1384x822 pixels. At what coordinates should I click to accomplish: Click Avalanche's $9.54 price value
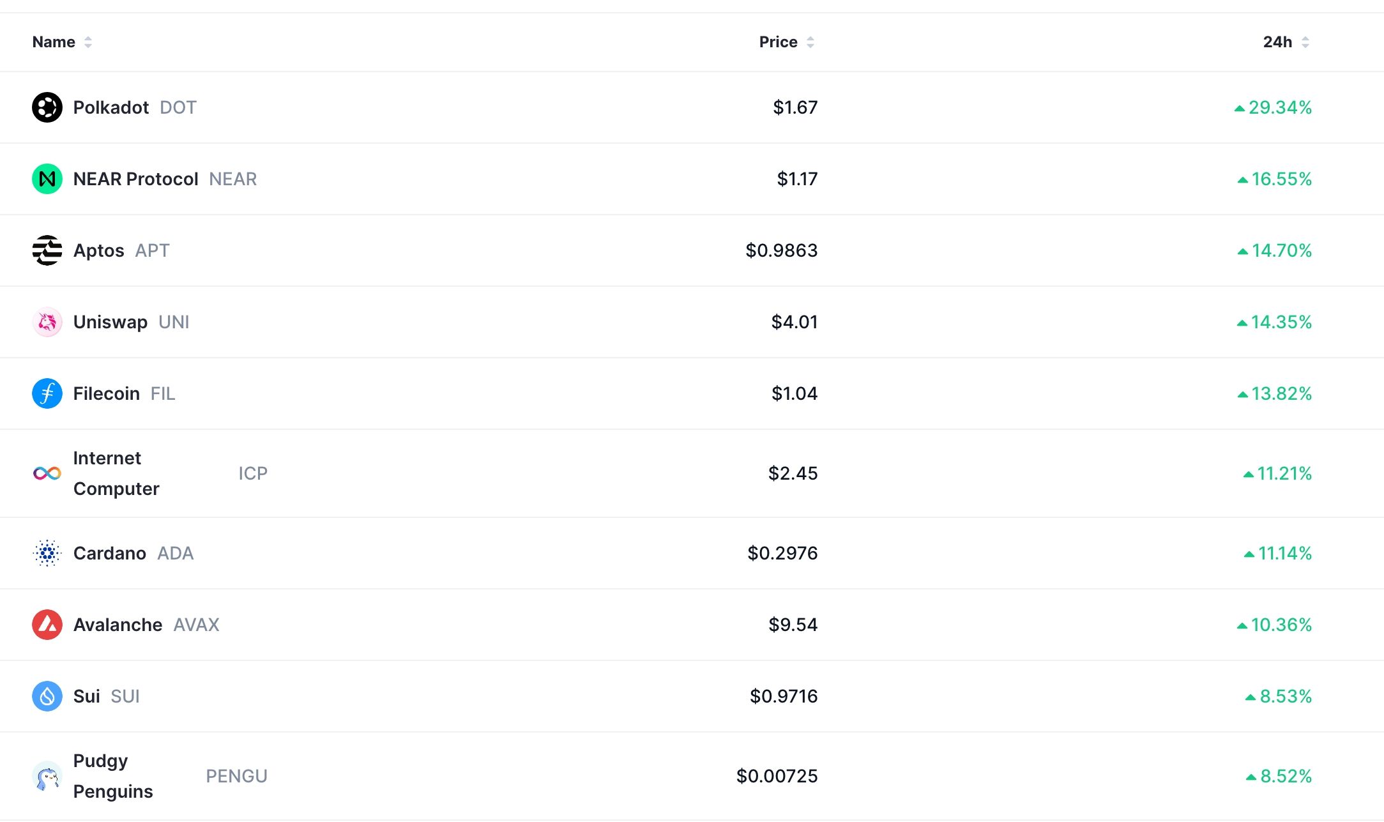coord(793,625)
